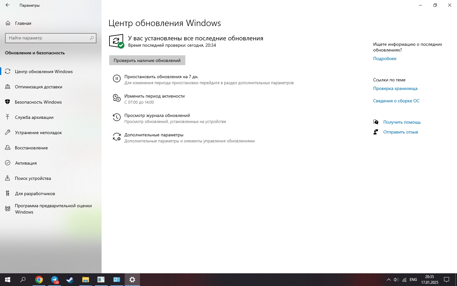Viewport: 457px width, 286px height.
Task: Open Telegram from the taskbar
Action: point(55,280)
